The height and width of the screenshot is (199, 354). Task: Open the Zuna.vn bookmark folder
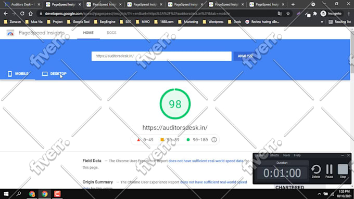(x=12, y=22)
